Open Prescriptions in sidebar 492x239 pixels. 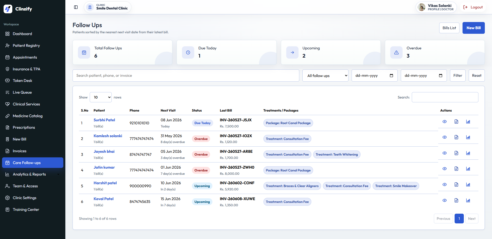pyautogui.click(x=33, y=127)
